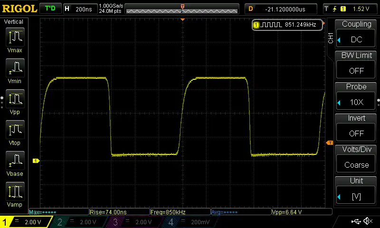
Task: Click the muted speaker sound icon
Action: 368,221
